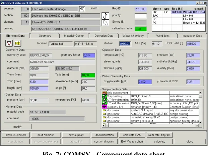Click the oxygen water value 2,402

click(x=145, y=82)
